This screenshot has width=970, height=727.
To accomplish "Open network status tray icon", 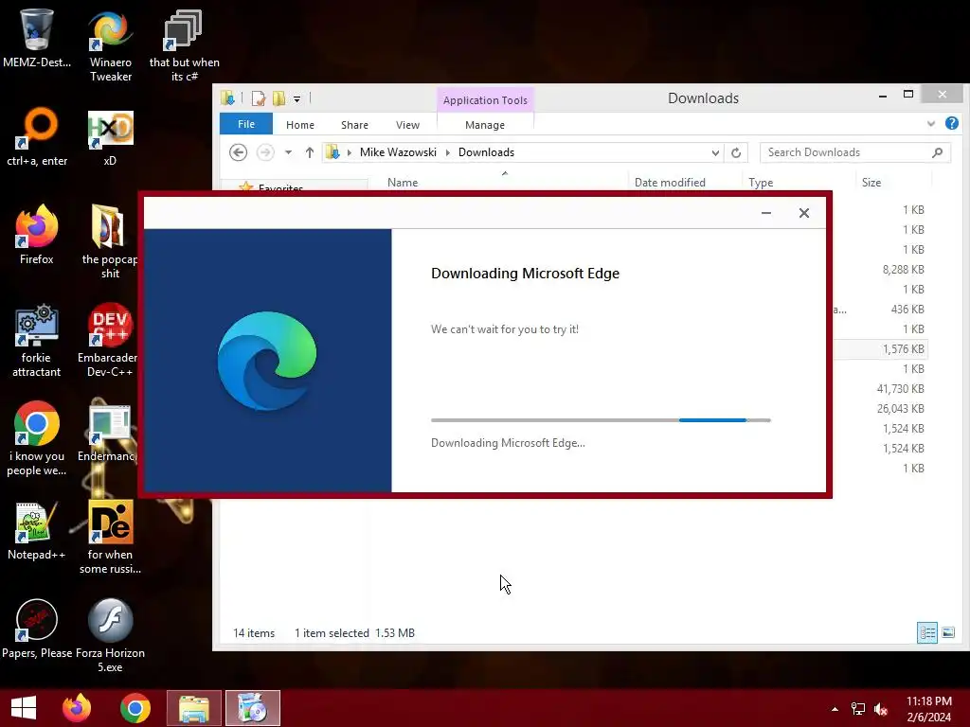I will (858, 709).
